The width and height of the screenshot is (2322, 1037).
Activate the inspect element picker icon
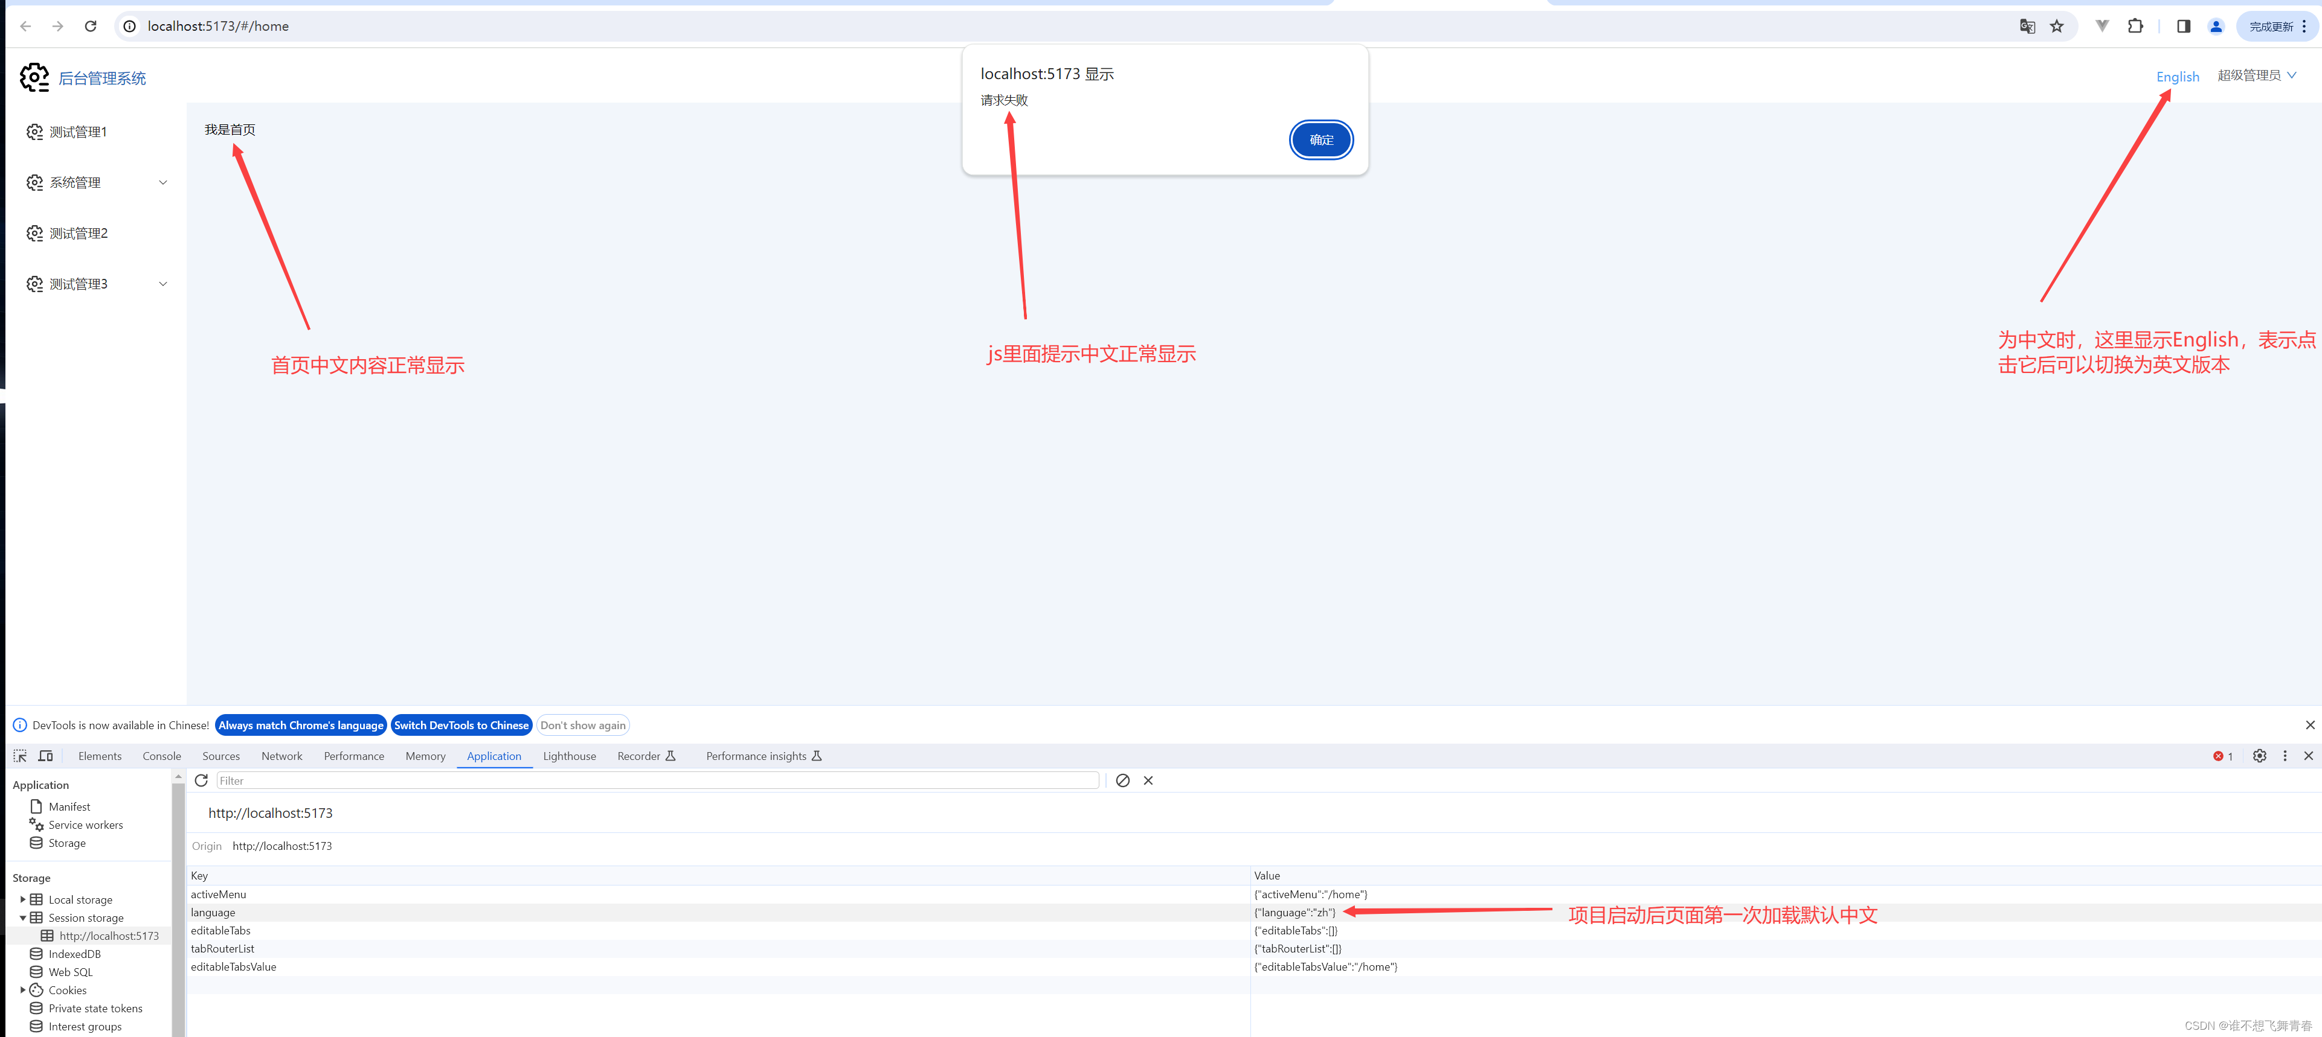[20, 756]
